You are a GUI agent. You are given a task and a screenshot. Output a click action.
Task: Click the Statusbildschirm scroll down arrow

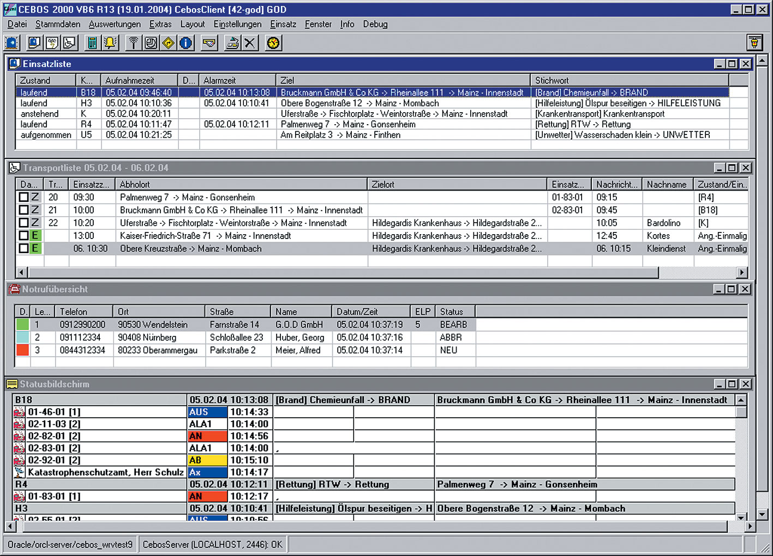[741, 517]
